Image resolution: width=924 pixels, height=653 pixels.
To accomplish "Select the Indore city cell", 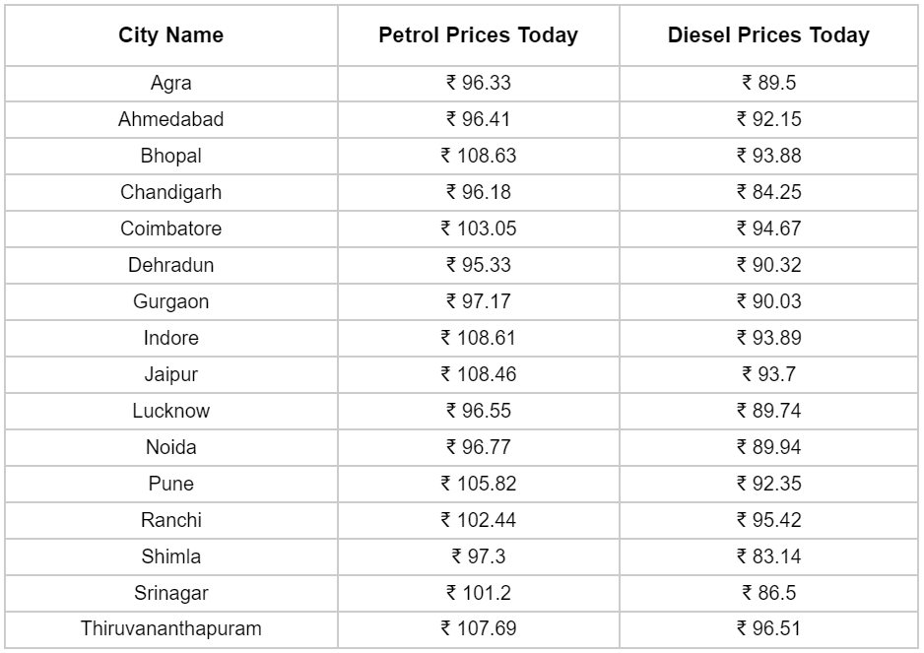I will pos(171,338).
